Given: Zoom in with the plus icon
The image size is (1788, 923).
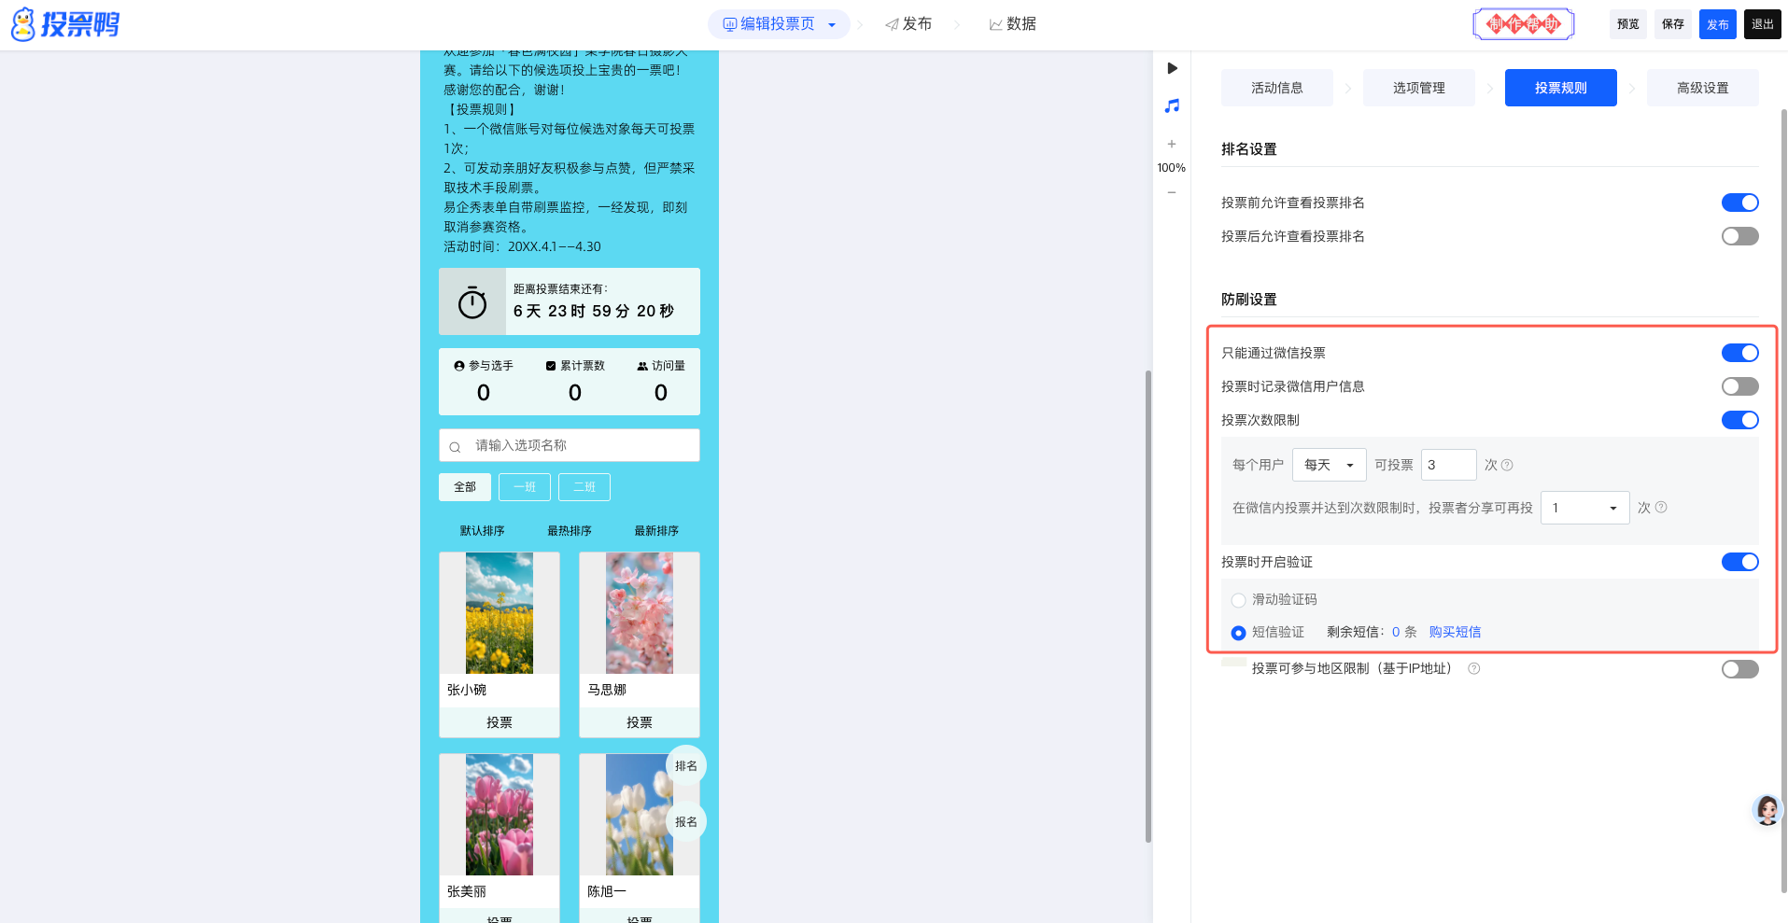Looking at the screenshot, I should tap(1172, 144).
